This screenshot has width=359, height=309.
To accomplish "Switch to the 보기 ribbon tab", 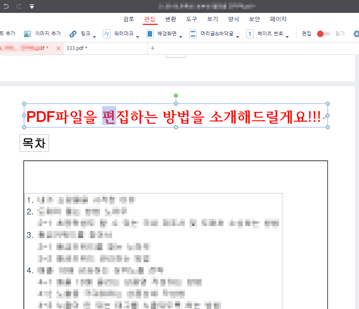I will pos(212,19).
